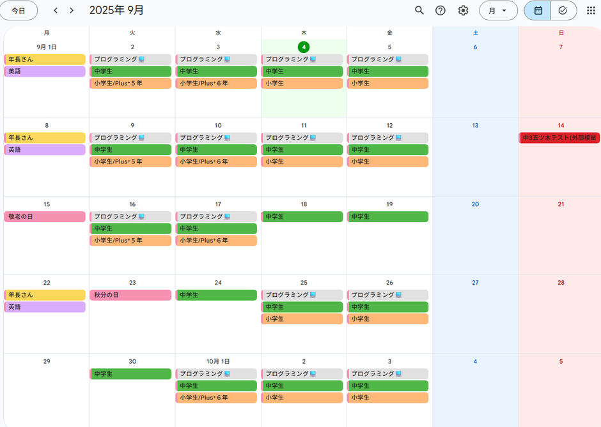
Task: Open 小学生 event on September 4
Action: coord(302,83)
